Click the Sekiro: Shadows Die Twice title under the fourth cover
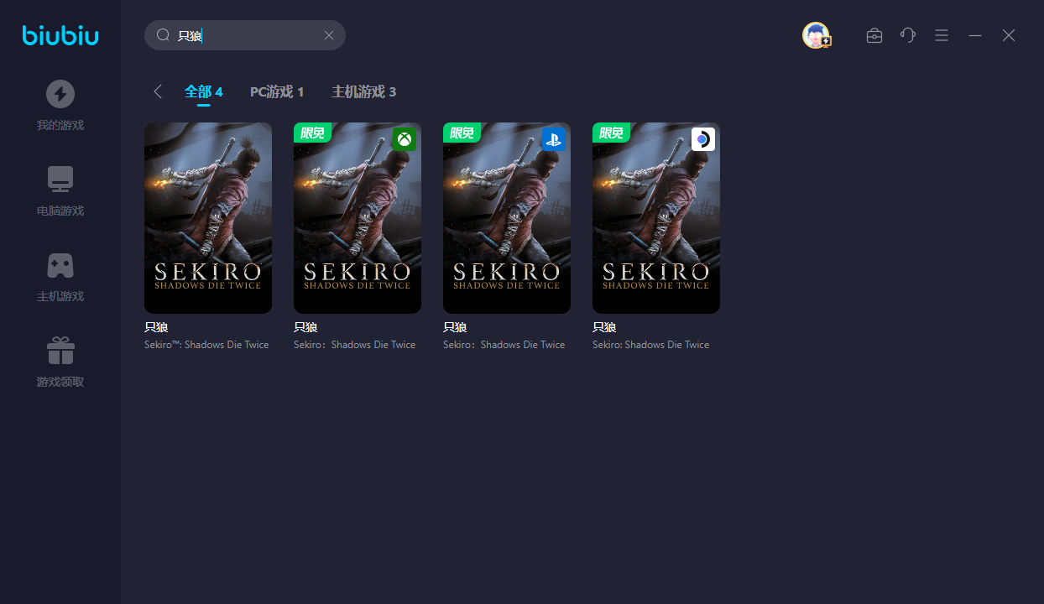 [x=650, y=345]
